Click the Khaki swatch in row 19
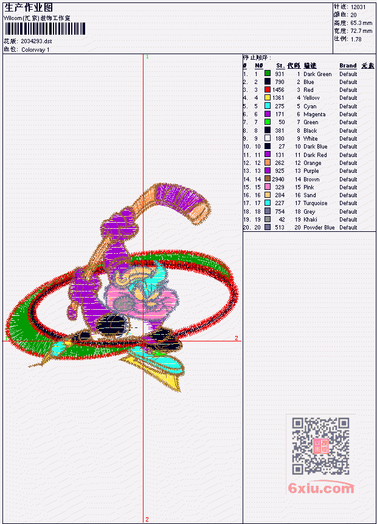 (268, 219)
